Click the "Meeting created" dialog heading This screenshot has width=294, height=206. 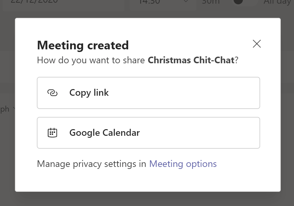click(x=83, y=45)
